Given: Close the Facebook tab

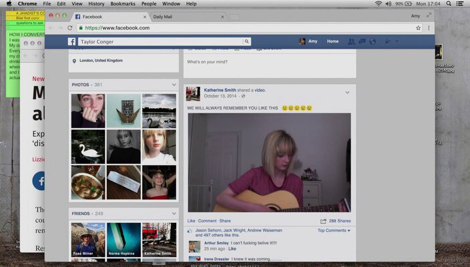Looking at the screenshot, I should [145, 17].
